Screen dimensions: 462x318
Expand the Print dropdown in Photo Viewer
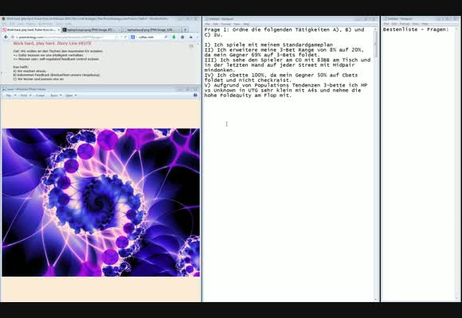tap(25, 95)
